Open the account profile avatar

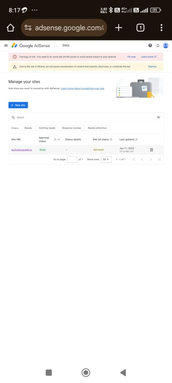[166, 45]
